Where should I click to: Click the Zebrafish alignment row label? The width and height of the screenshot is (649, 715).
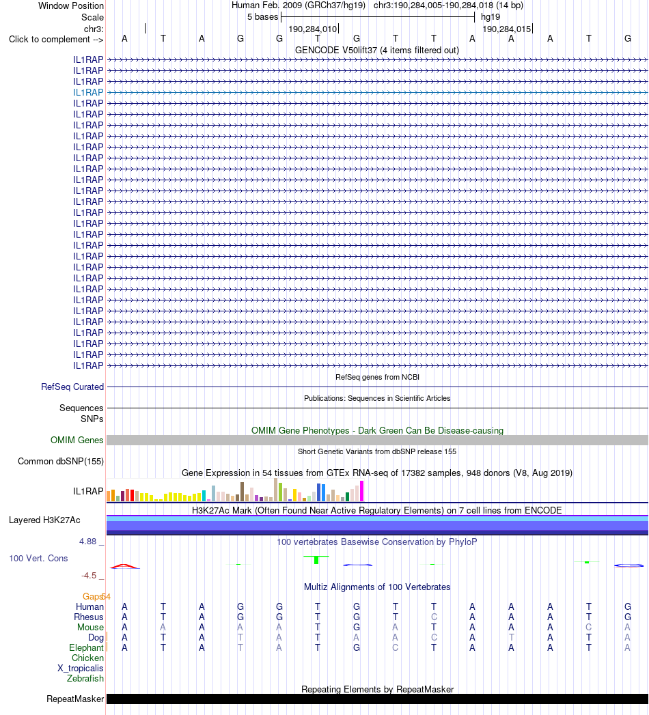click(85, 679)
